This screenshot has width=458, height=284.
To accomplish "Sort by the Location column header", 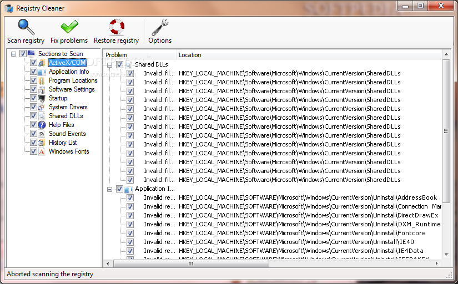I will [309, 55].
